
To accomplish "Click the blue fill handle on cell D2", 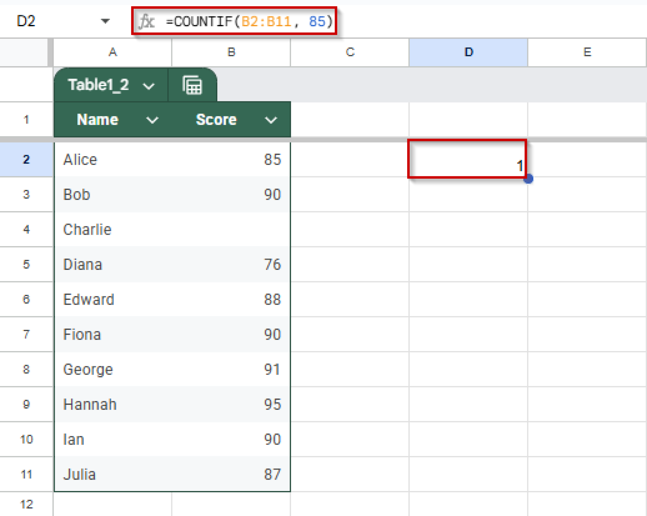I will 529,179.
